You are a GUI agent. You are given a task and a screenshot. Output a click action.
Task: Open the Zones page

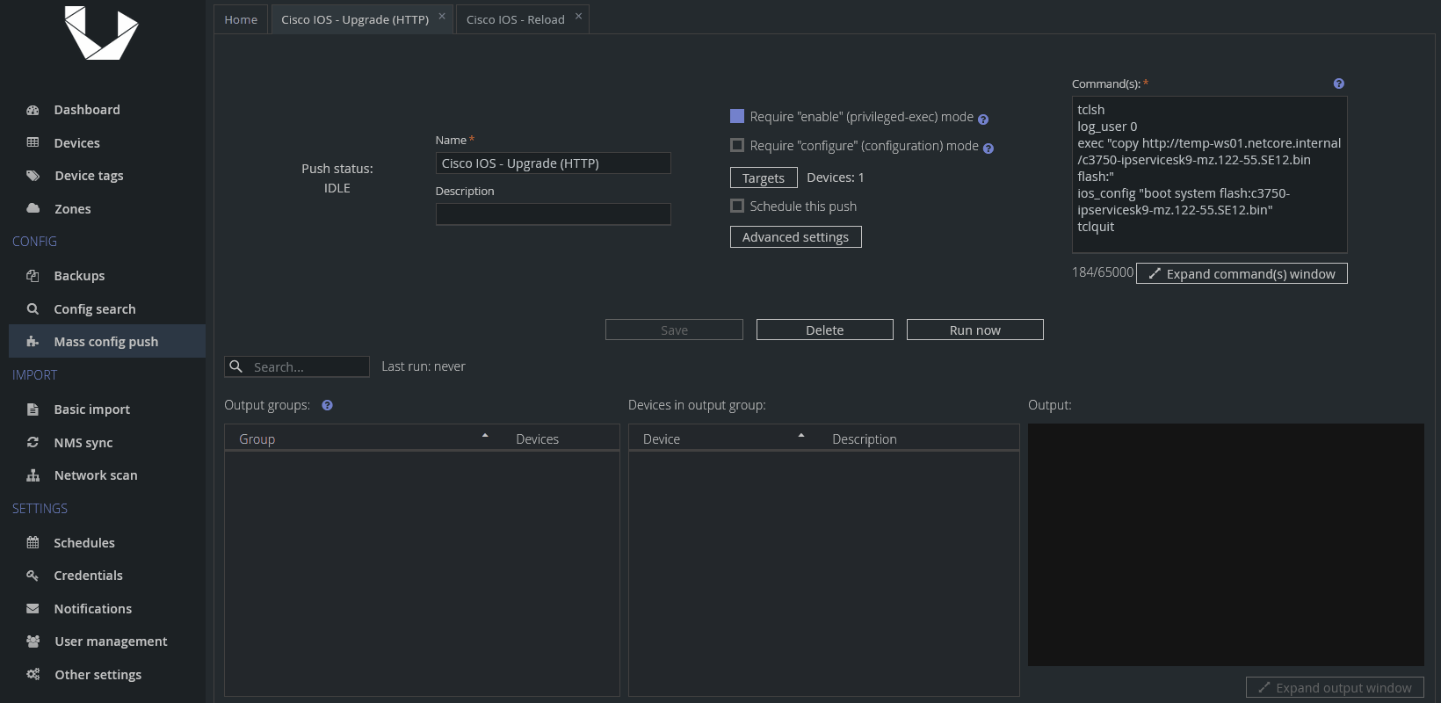(x=73, y=208)
